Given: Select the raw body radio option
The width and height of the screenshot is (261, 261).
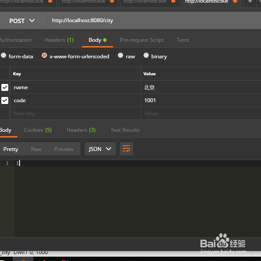Looking at the screenshot, I should pos(120,55).
